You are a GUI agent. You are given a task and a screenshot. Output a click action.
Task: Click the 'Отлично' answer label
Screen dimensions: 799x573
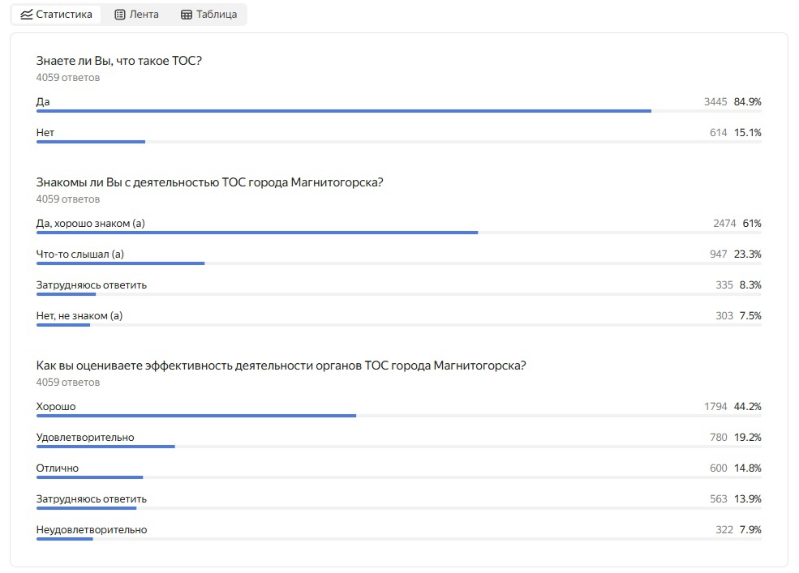[x=58, y=468]
